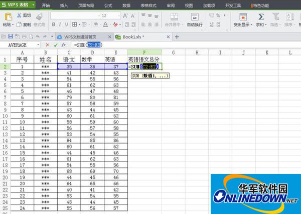Screen dimensions: 301x214
Task: Click the fx insert function button
Action: [64, 45]
